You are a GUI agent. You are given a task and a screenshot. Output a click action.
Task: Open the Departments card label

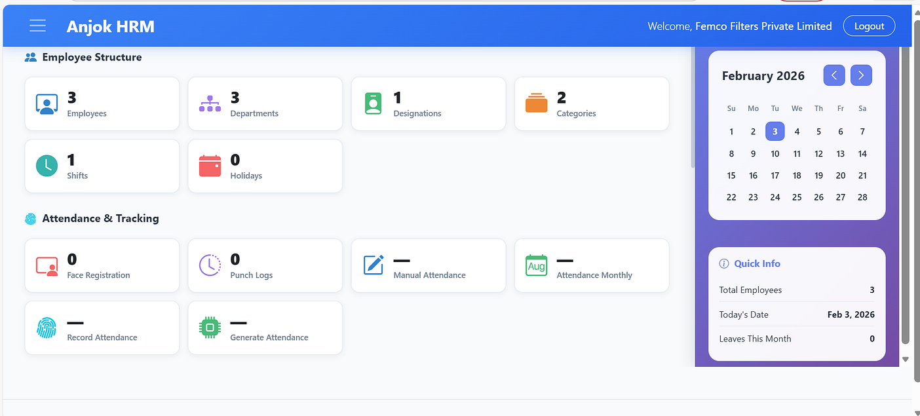point(254,113)
